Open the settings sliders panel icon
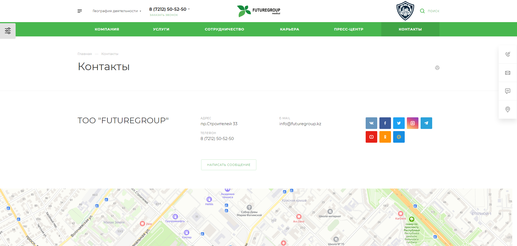Viewport: 517px width, 246px height. coord(8,31)
